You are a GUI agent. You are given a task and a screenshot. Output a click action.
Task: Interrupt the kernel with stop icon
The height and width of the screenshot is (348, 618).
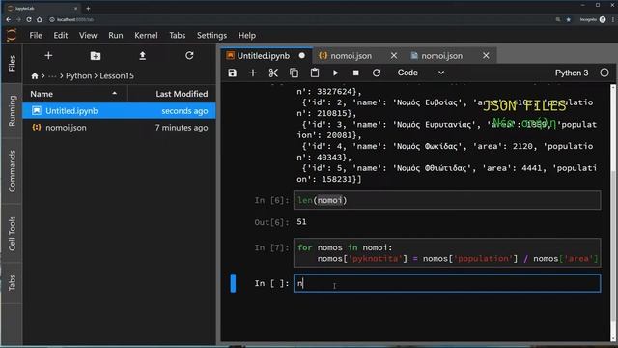pos(356,73)
